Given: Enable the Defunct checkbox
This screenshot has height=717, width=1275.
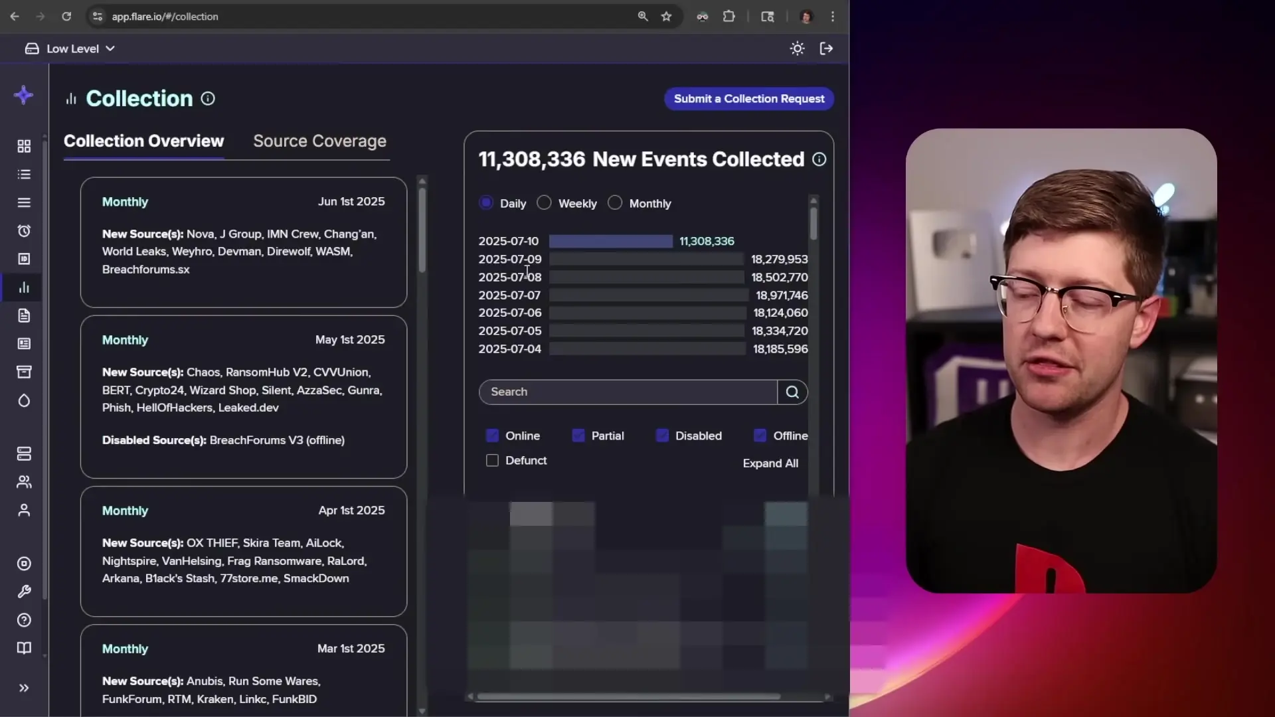Looking at the screenshot, I should pos(492,461).
